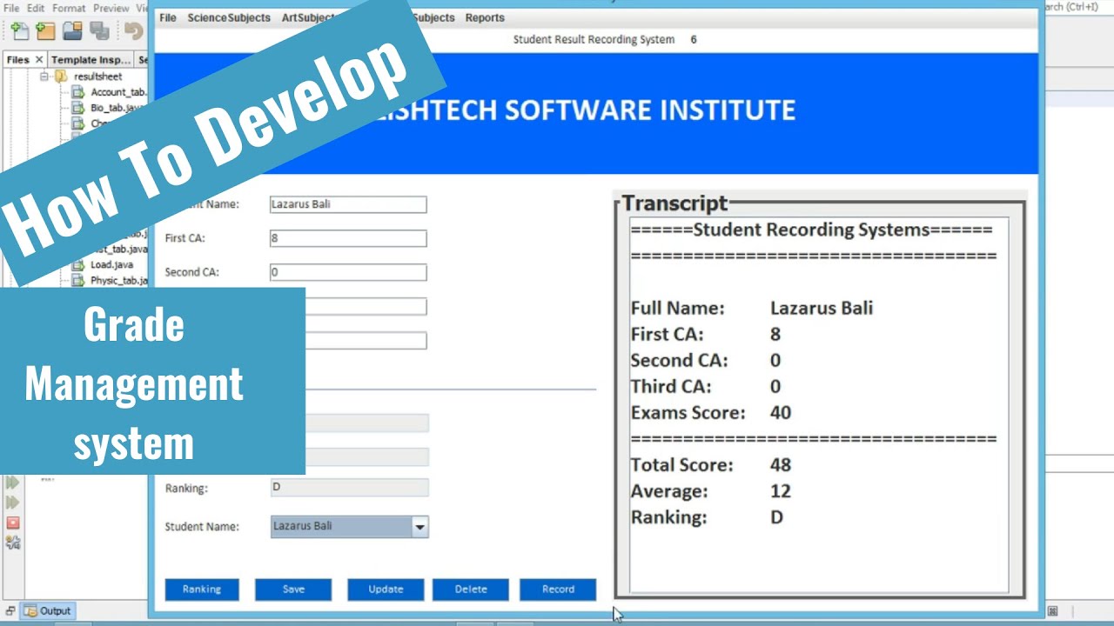Click the blue Ranking button

[202, 589]
